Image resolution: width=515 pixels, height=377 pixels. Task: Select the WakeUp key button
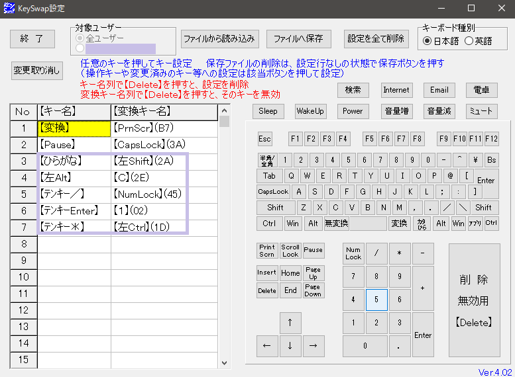coord(310,111)
